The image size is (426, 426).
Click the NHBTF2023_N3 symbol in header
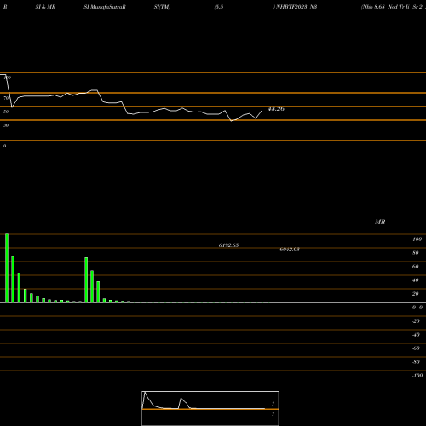coord(296,7)
